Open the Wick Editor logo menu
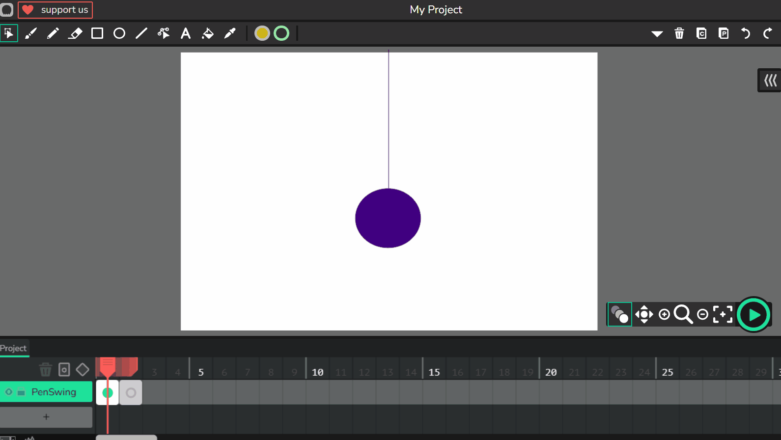The height and width of the screenshot is (440, 781). pos(7,10)
